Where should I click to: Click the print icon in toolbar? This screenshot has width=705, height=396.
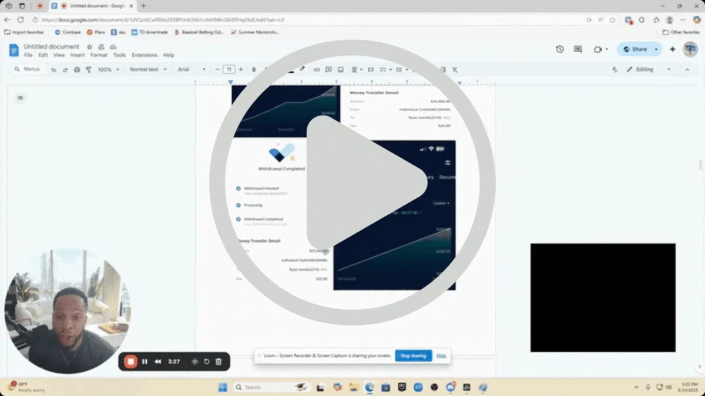(77, 69)
